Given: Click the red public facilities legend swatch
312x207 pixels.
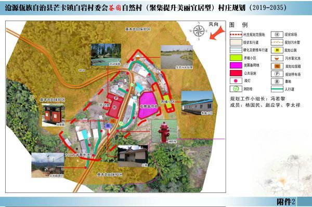Looking at the screenshot, I should pyautogui.click(x=236, y=73).
